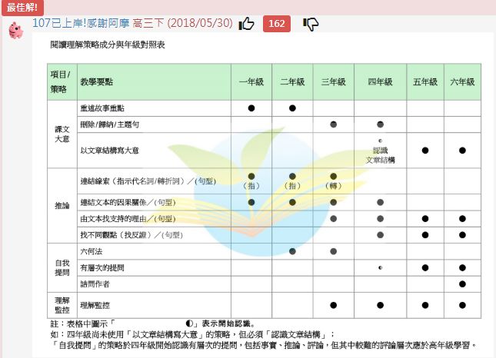
Task: Open user profile 107已上岸!感謝阿摩
Action: coord(81,23)
